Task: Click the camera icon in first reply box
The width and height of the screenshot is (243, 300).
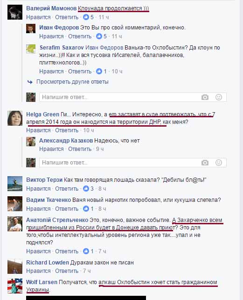Action: (x=205, y=97)
